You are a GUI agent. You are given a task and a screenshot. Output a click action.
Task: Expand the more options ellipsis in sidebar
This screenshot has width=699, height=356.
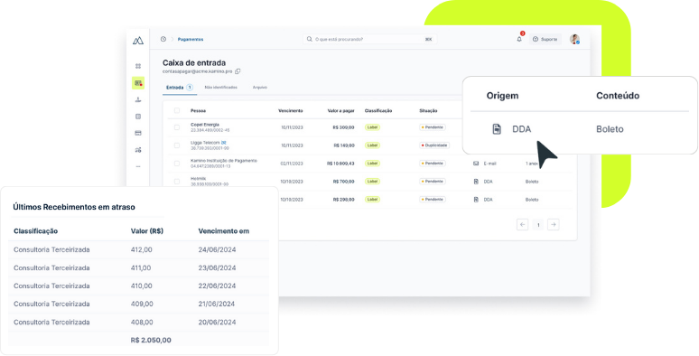138,166
